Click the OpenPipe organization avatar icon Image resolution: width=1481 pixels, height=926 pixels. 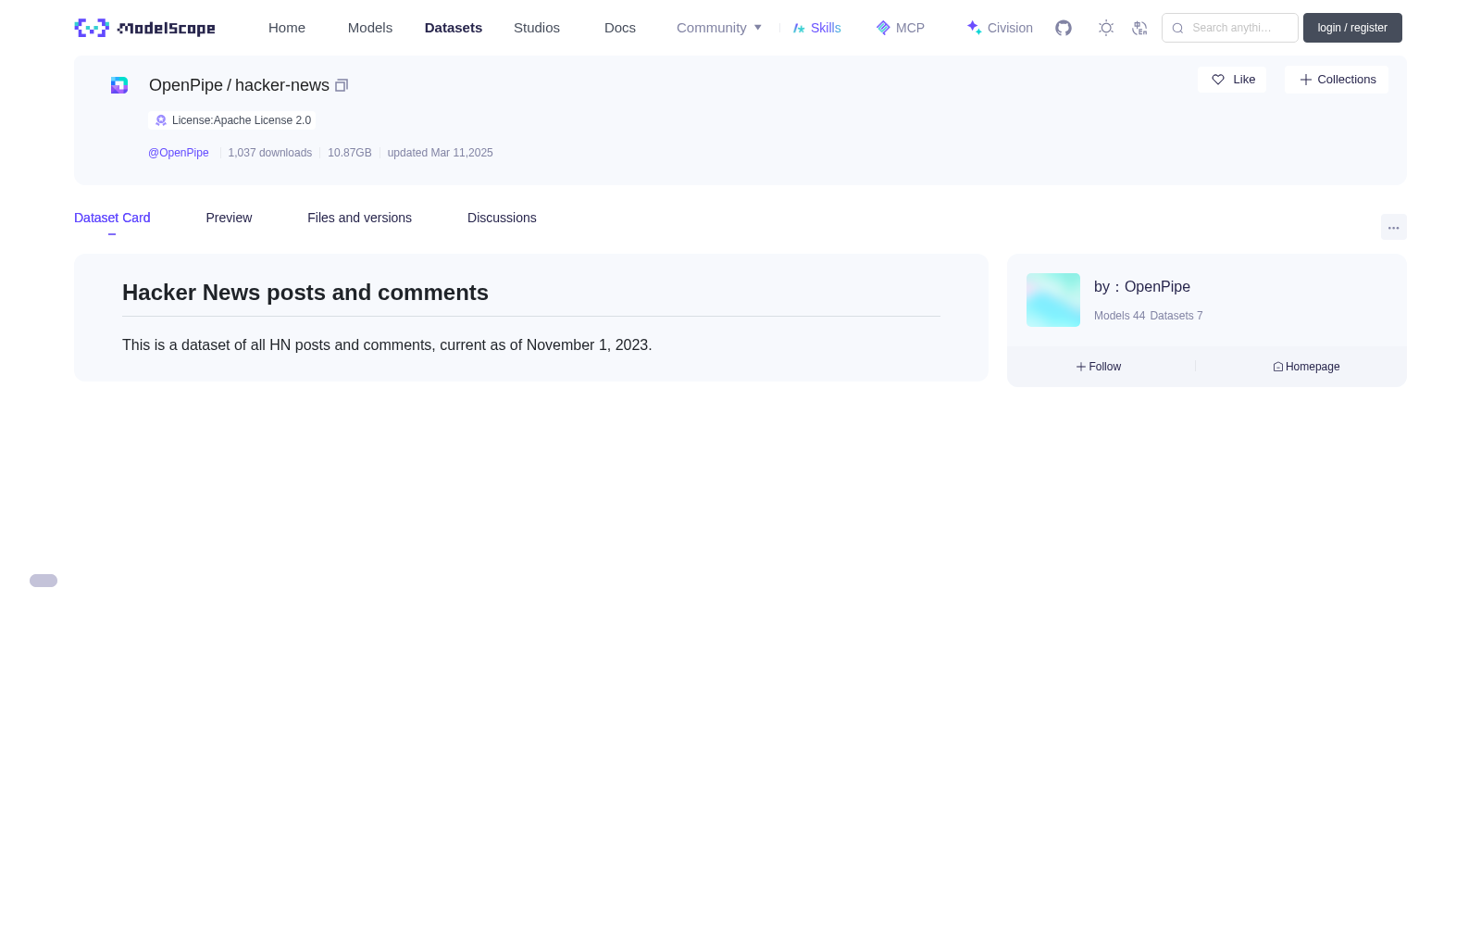(119, 85)
